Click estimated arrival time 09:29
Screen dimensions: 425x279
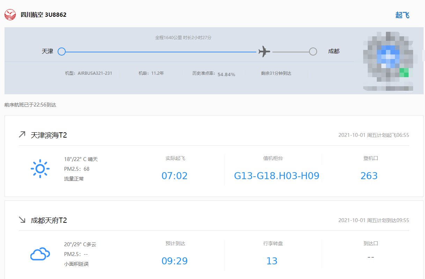(x=175, y=261)
